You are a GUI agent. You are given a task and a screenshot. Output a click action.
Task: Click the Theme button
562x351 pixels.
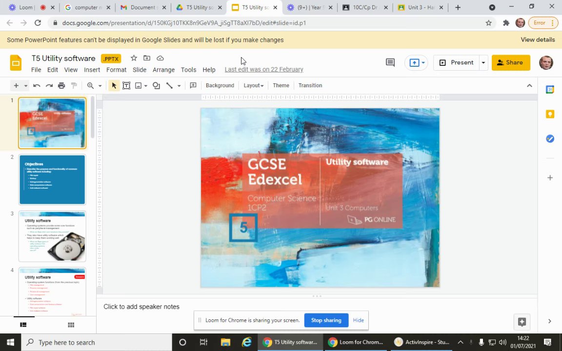click(x=281, y=86)
